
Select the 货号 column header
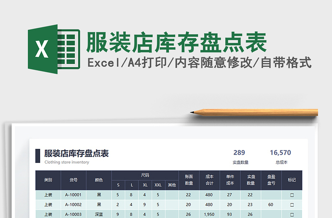(x=73, y=180)
